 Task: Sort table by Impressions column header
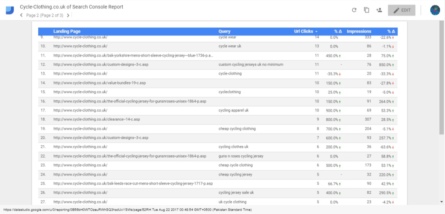click(x=359, y=32)
